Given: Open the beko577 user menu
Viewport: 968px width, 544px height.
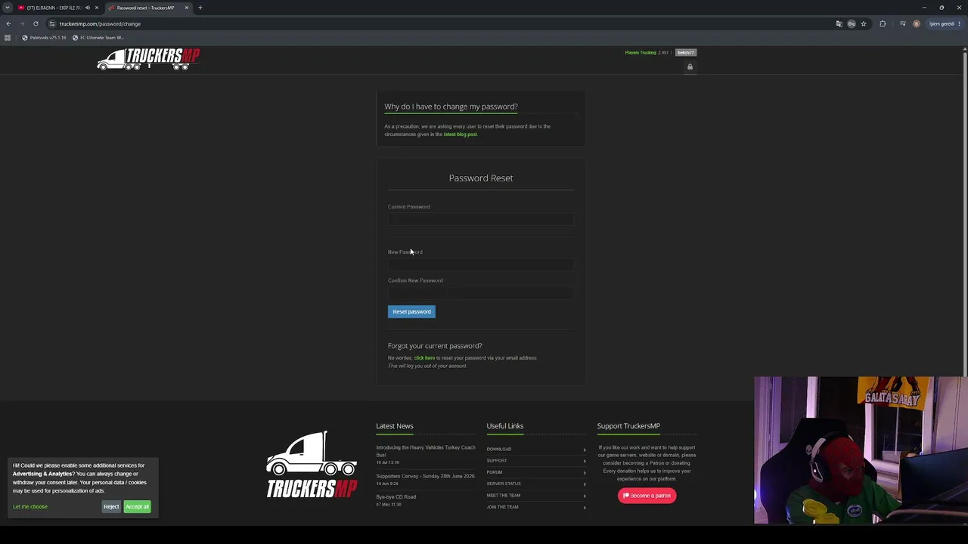Looking at the screenshot, I should pos(686,53).
